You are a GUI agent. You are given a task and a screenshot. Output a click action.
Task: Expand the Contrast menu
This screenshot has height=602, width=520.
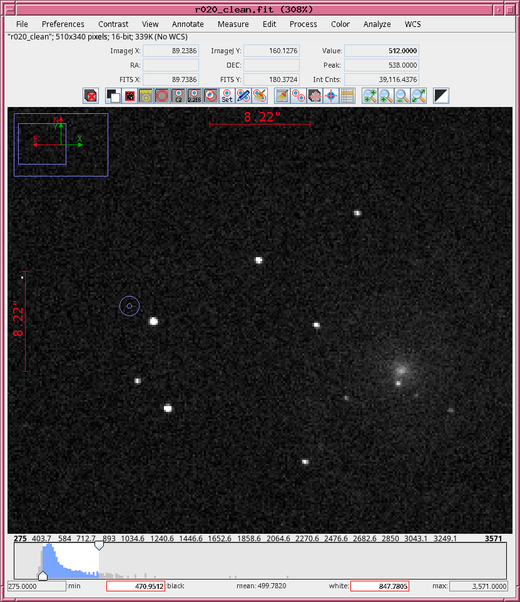click(x=113, y=24)
